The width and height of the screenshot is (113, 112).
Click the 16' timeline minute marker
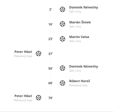51,24
